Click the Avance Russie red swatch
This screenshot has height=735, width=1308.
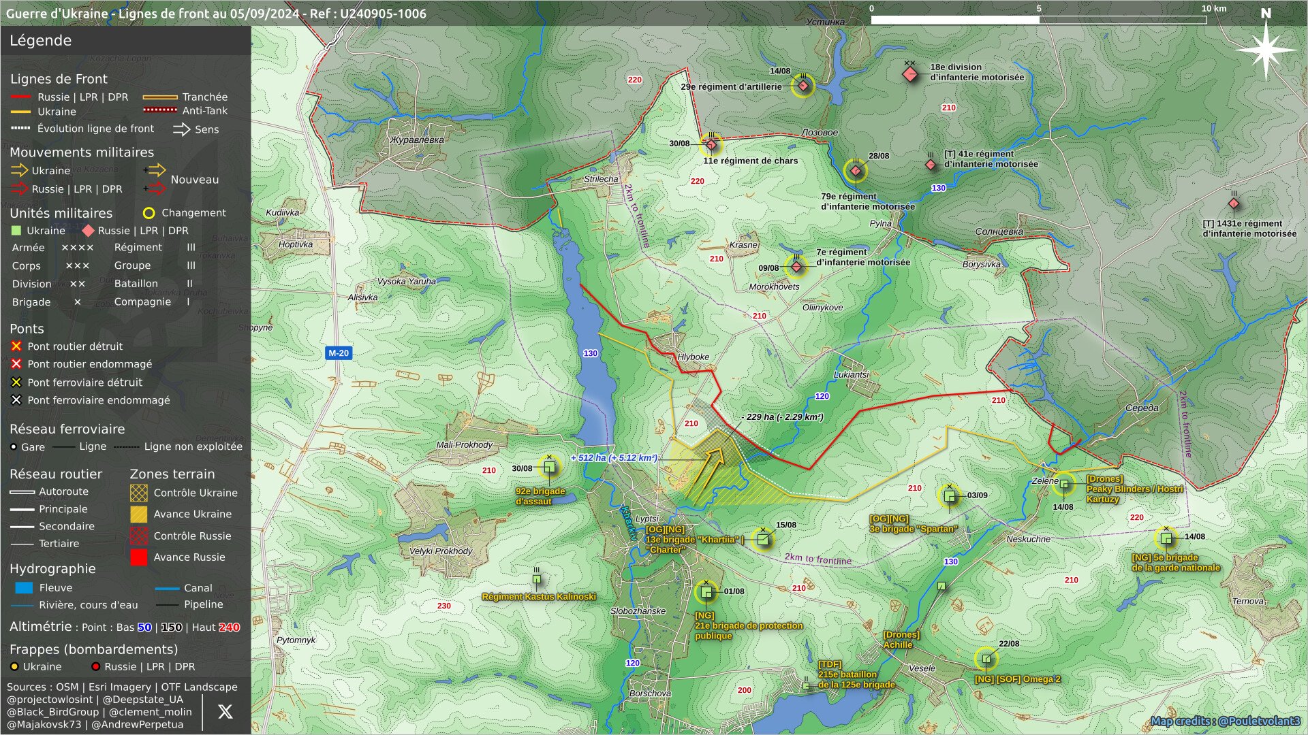pos(138,557)
